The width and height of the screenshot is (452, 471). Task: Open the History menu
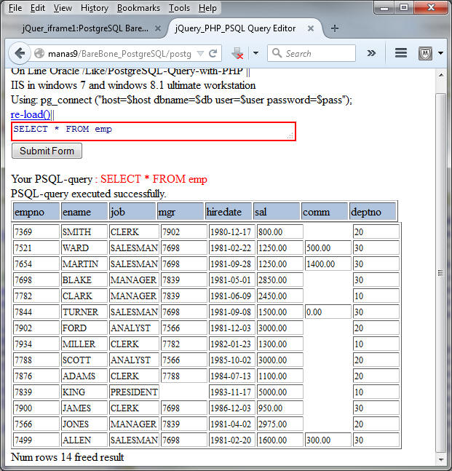point(95,8)
